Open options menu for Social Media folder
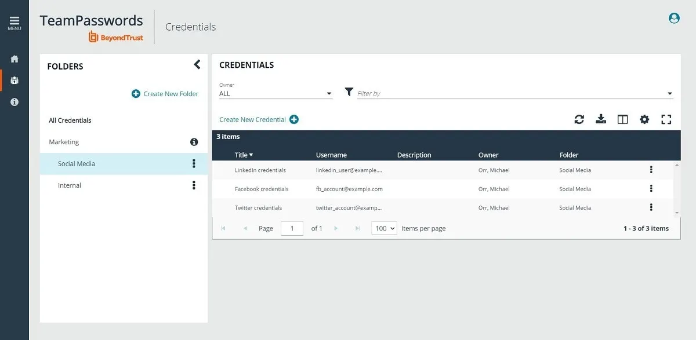This screenshot has width=696, height=340. click(x=194, y=164)
